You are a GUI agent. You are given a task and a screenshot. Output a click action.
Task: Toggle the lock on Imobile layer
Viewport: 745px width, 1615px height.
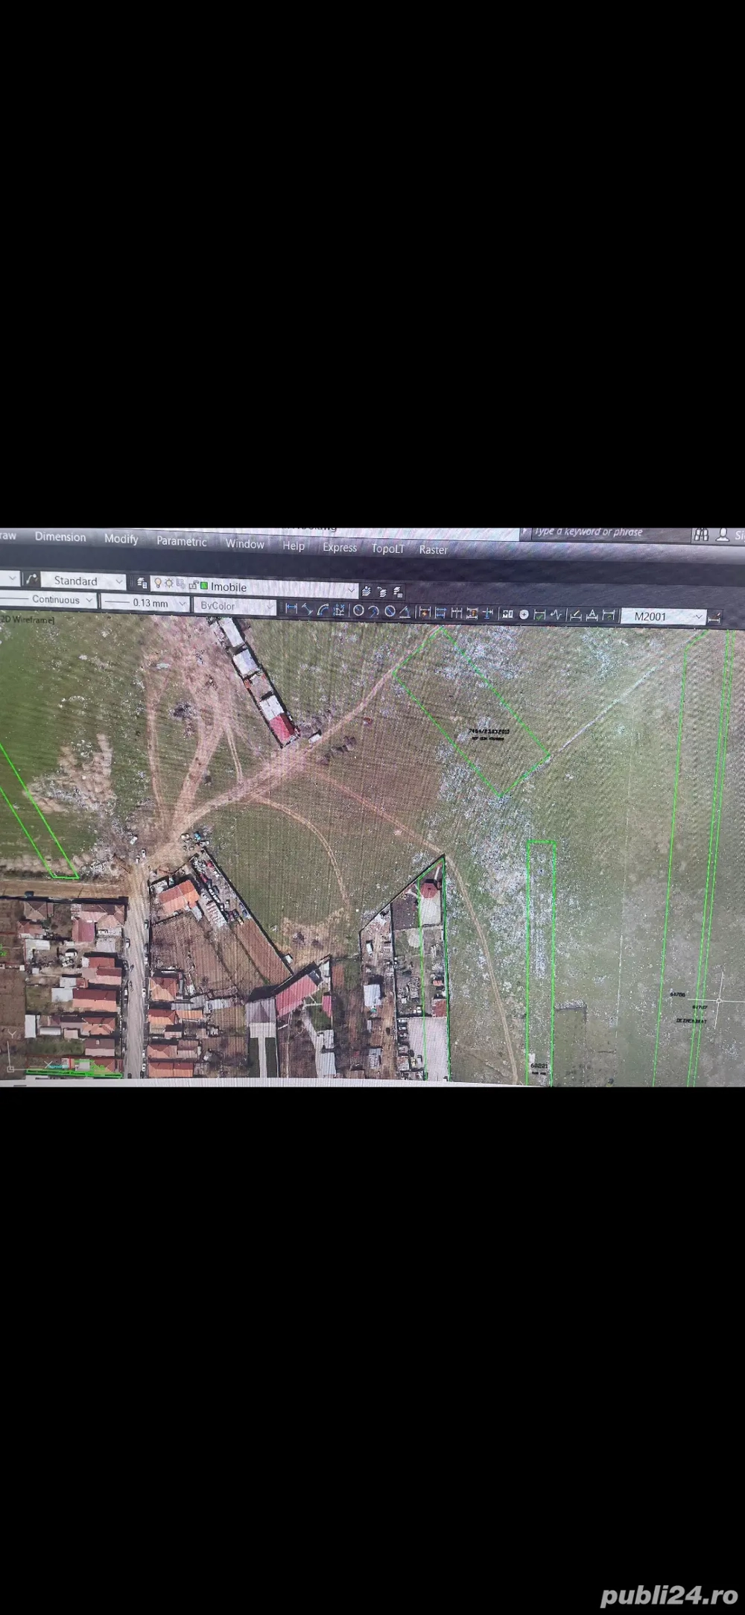(192, 585)
